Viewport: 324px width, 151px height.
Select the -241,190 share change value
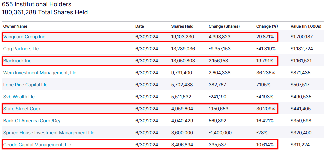(218, 97)
